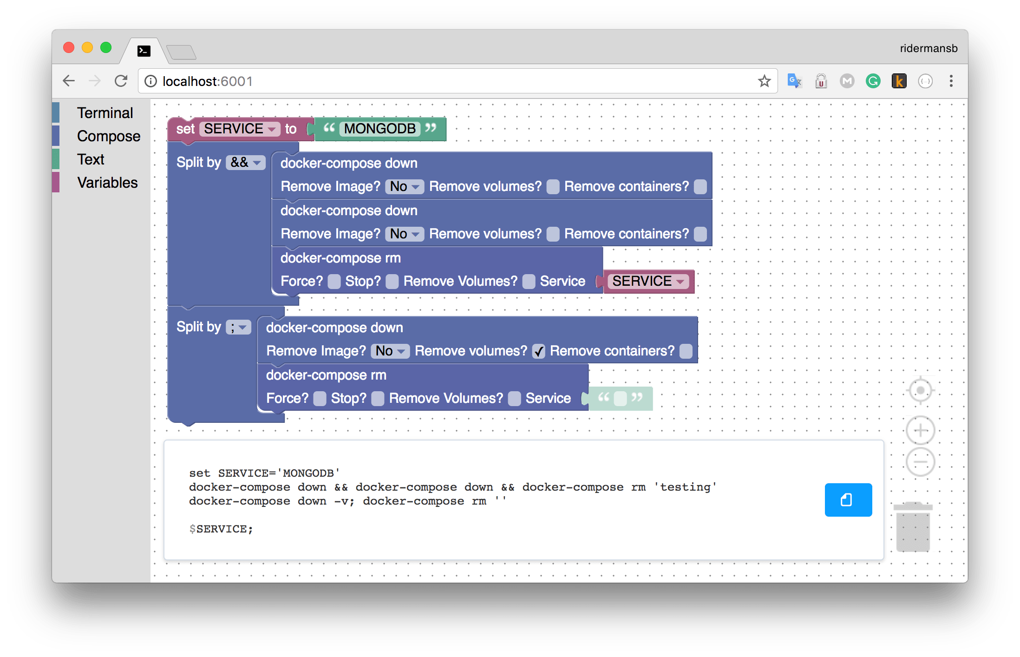Click the MONGODB text value field
Image resolution: width=1020 pixels, height=657 pixels.
[x=379, y=129]
